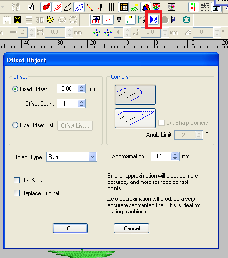
Task: Tick the Cut Sharp Corners checkbox
Action: (x=161, y=123)
